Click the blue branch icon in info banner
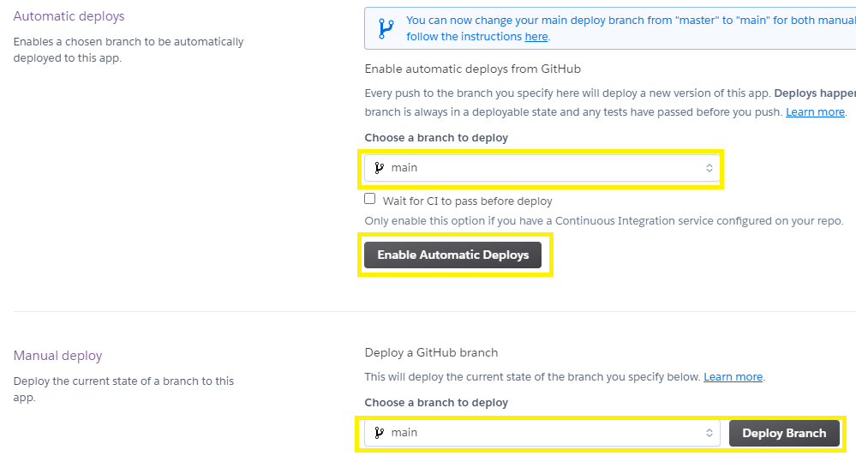856x456 pixels. (386, 28)
